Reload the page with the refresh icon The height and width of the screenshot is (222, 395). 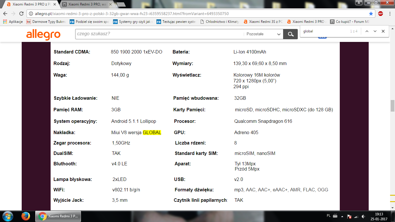pos(21,14)
